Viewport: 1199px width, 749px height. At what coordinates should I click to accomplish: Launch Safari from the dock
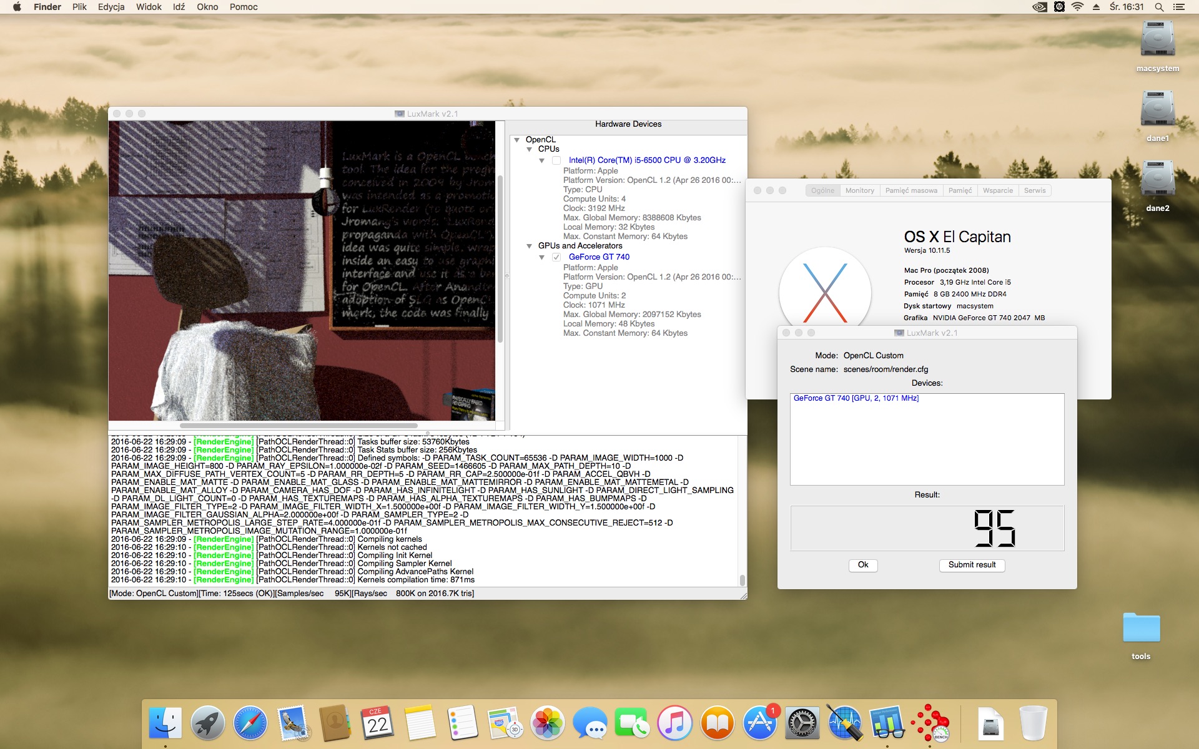click(250, 723)
